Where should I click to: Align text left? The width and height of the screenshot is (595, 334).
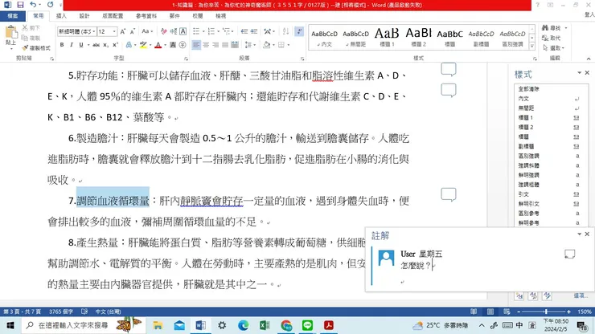[x=196, y=45]
